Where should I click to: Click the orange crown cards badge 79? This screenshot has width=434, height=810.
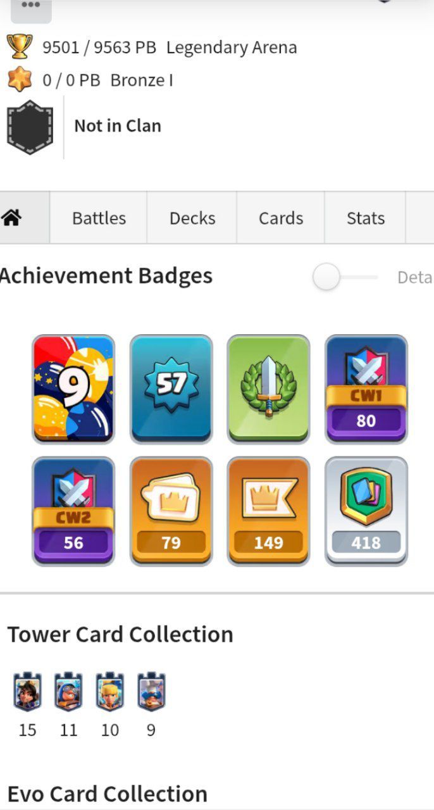pos(171,511)
